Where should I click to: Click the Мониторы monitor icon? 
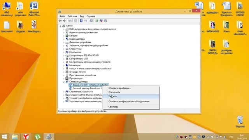[x=67, y=65]
